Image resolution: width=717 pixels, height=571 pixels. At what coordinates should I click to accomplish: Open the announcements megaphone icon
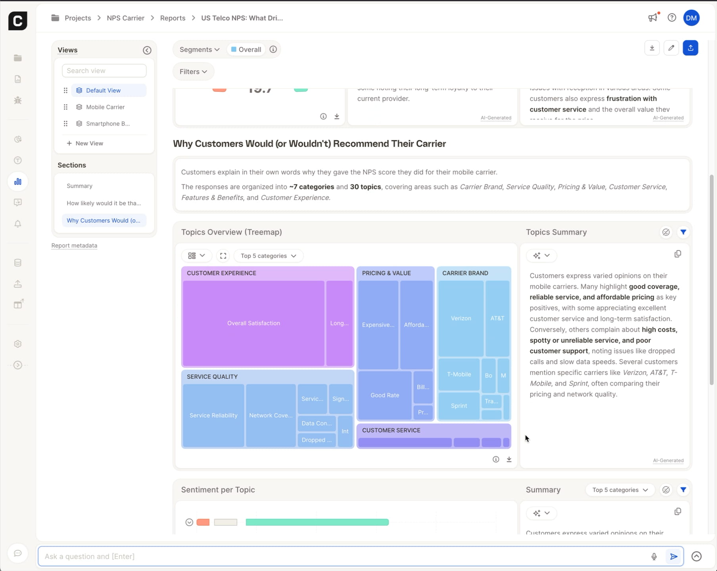click(x=653, y=18)
